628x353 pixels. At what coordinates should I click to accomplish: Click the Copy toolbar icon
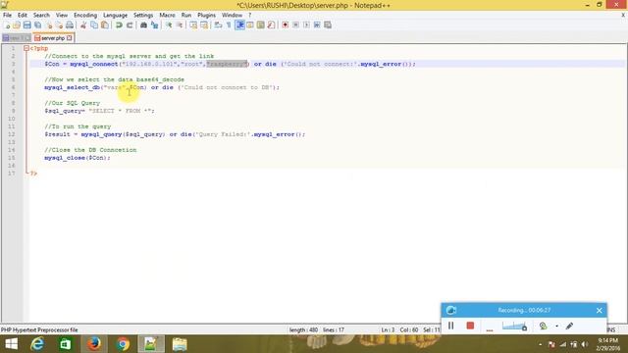tap(94, 25)
